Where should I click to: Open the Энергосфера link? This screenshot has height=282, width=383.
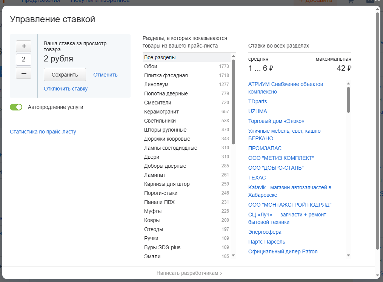265,232
